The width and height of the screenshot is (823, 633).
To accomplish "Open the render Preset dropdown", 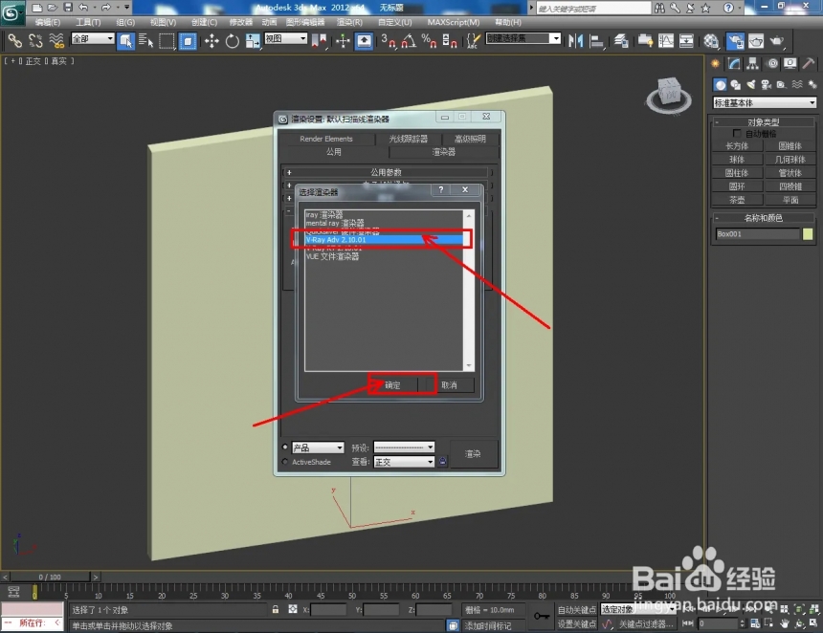I will tap(404, 447).
